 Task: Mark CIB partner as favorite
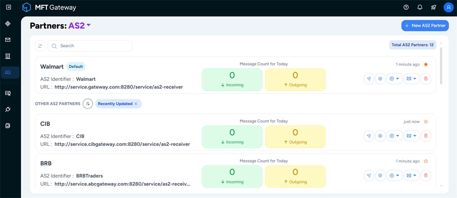(x=426, y=122)
